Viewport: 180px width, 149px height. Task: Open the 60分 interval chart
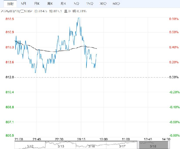coord(116,4)
